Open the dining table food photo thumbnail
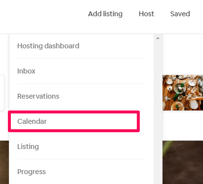Screen dimensions: 203x184 pyautogui.click(x=183, y=93)
